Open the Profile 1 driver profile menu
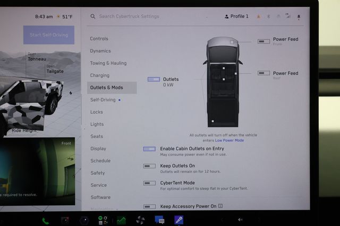Screen dimensions: 340x226 [236, 16]
